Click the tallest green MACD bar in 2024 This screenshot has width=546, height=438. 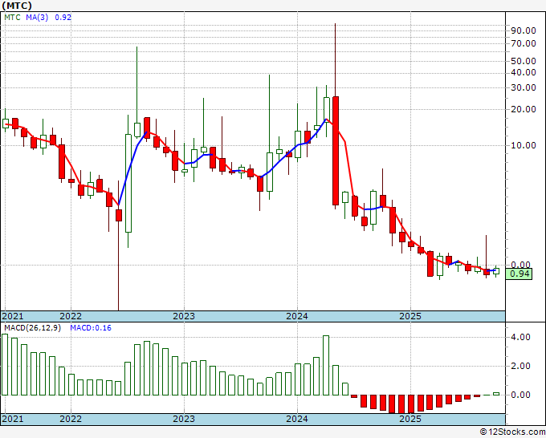click(326, 365)
